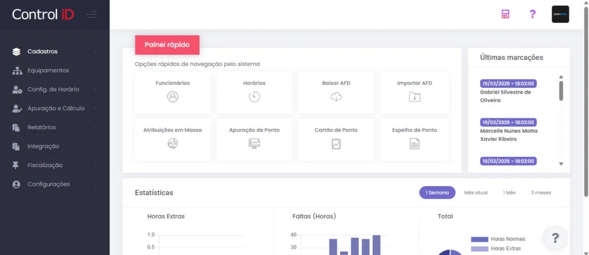Expand Equipamentos menu chevron

(x=95, y=71)
